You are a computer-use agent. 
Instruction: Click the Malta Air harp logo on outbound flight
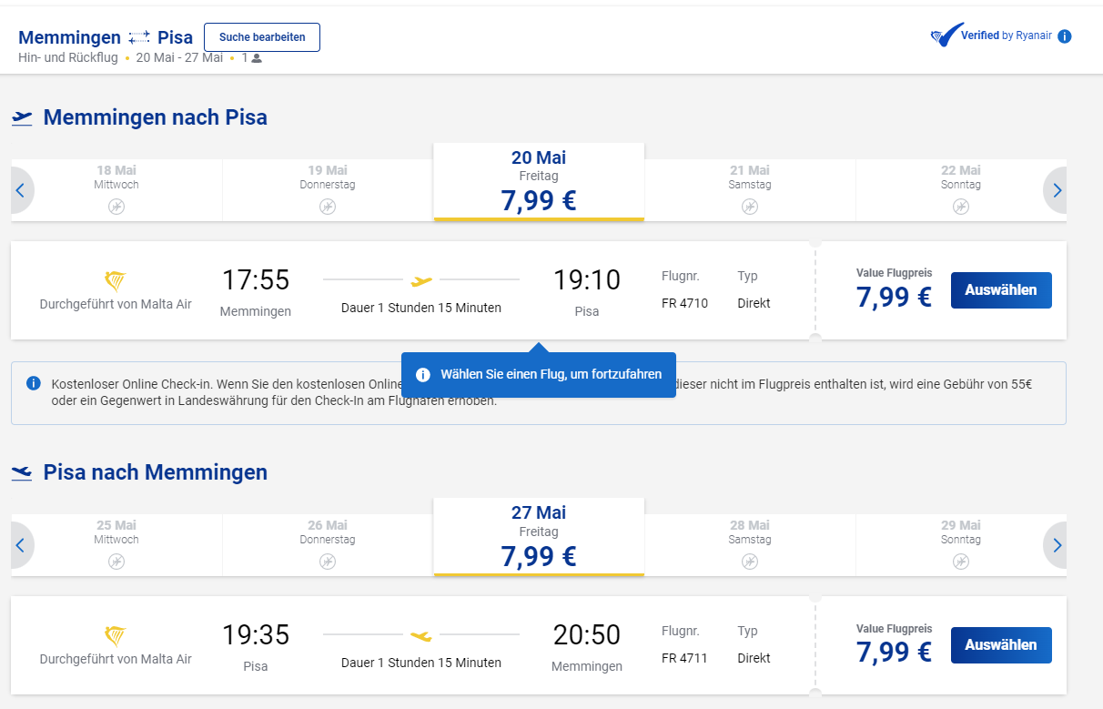pyautogui.click(x=116, y=280)
